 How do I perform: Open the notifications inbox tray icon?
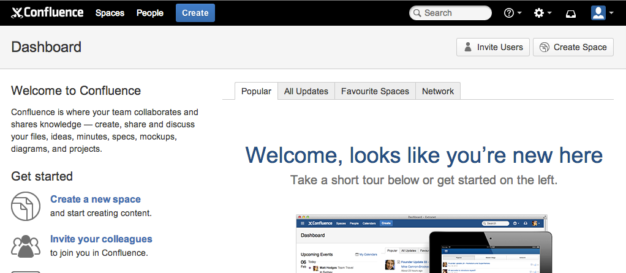[x=571, y=13]
